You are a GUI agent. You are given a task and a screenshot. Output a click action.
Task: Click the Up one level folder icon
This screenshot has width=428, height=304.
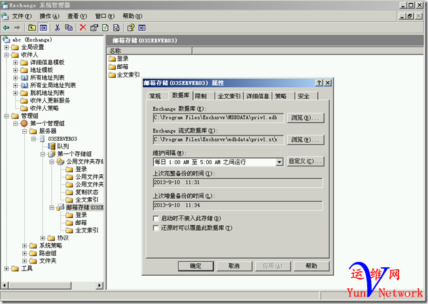(x=32, y=28)
